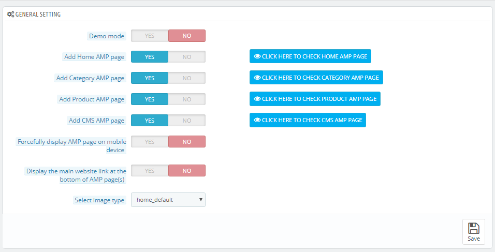
Task: Click the Forcefully display AMP page label
Action: 71,146
